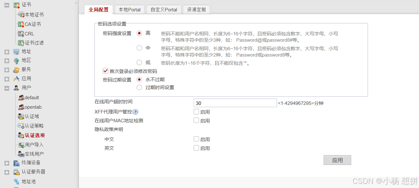This screenshot has width=419, height=188.
Task: Expand the 应用 tree node
Action: (7, 79)
